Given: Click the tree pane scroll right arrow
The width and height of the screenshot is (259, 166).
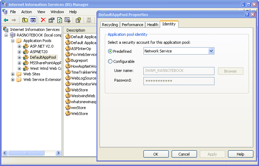Looking at the screenshot, I should 58,153.
